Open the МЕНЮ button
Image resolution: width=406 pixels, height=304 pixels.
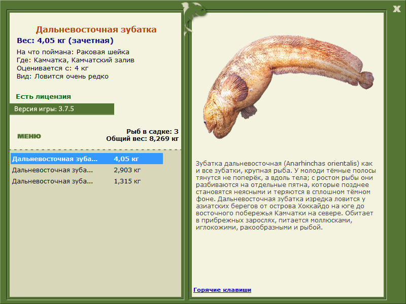[29, 136]
